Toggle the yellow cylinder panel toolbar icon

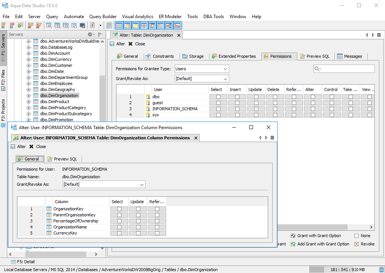(135, 25)
